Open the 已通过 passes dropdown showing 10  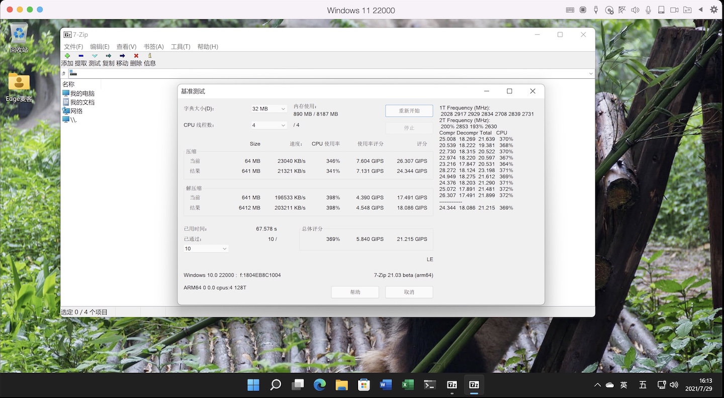(205, 248)
